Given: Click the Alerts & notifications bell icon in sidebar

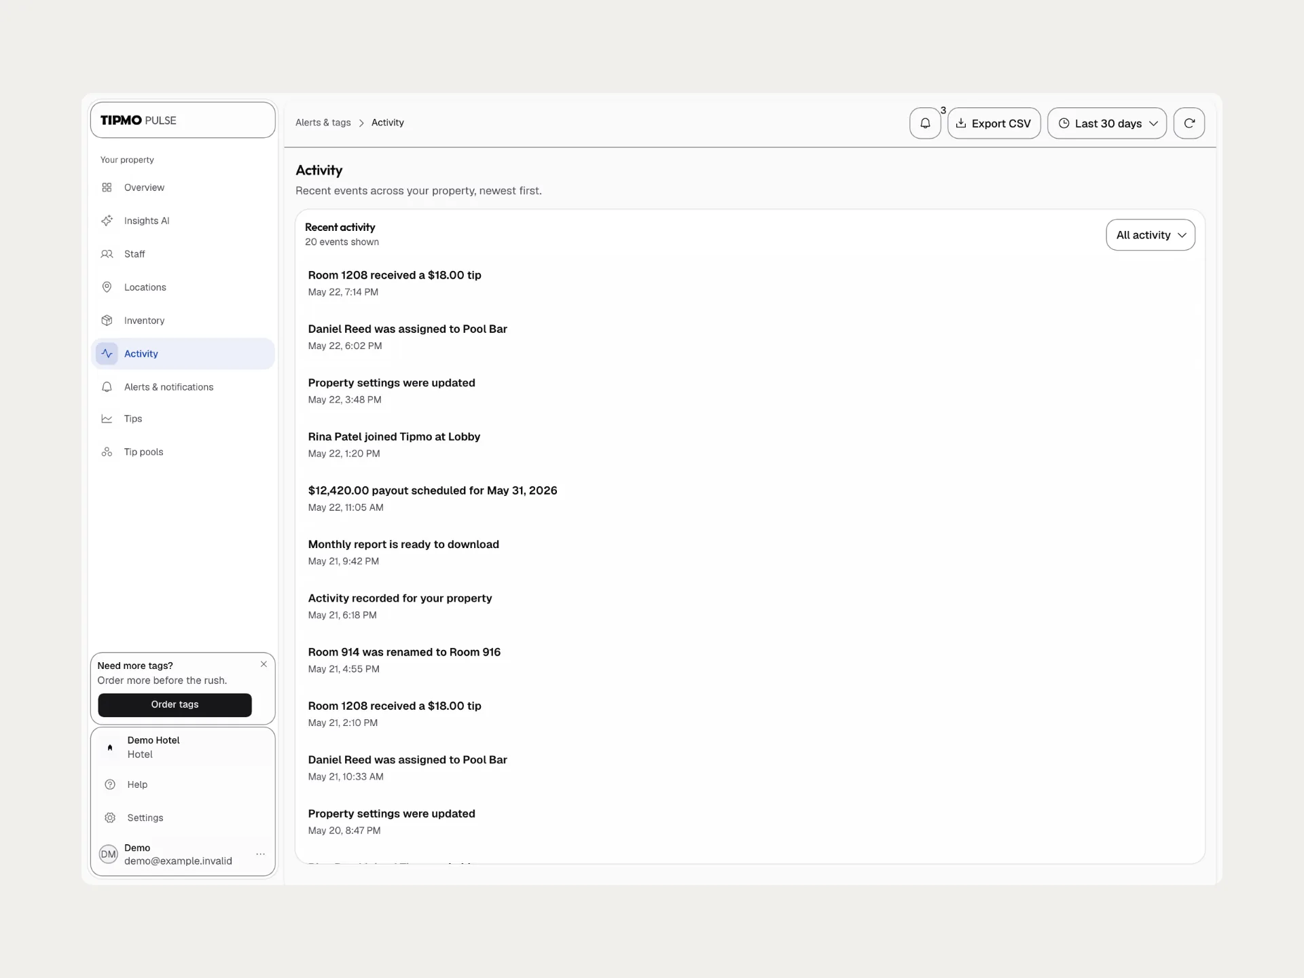Looking at the screenshot, I should (107, 387).
